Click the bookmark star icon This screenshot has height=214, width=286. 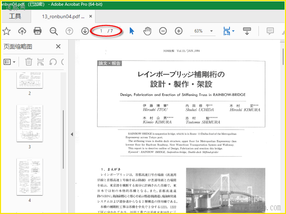pyautogui.click(x=6, y=31)
